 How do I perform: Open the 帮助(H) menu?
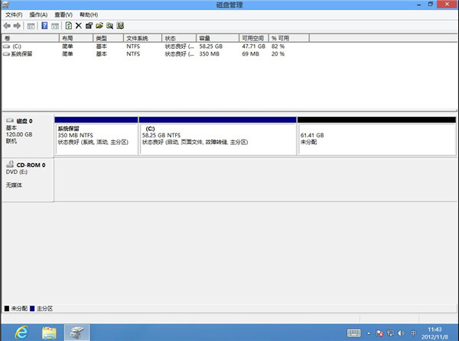(x=90, y=14)
